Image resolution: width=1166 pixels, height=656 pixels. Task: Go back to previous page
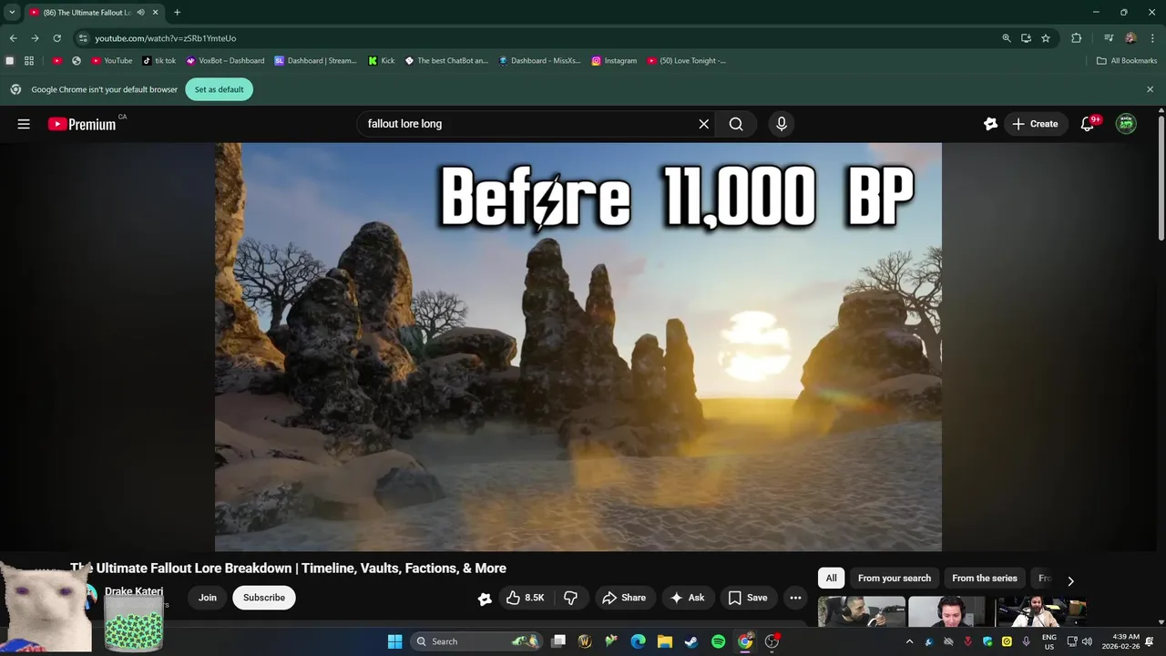(13, 38)
